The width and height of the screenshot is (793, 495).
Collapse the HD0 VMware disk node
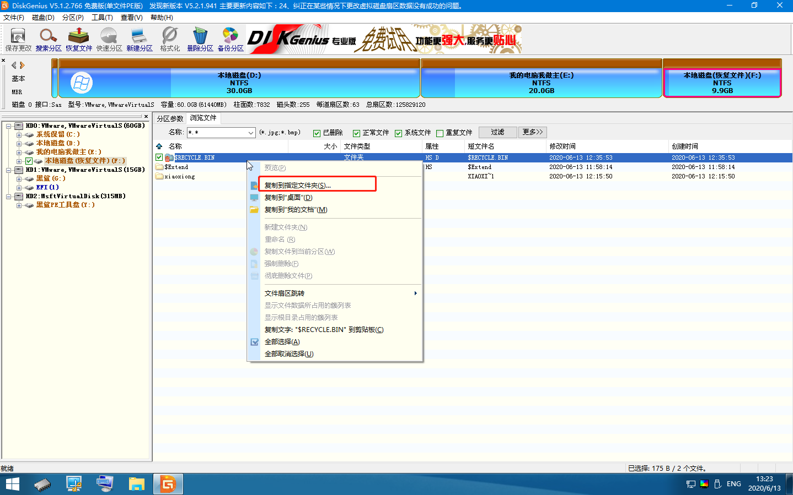9,126
